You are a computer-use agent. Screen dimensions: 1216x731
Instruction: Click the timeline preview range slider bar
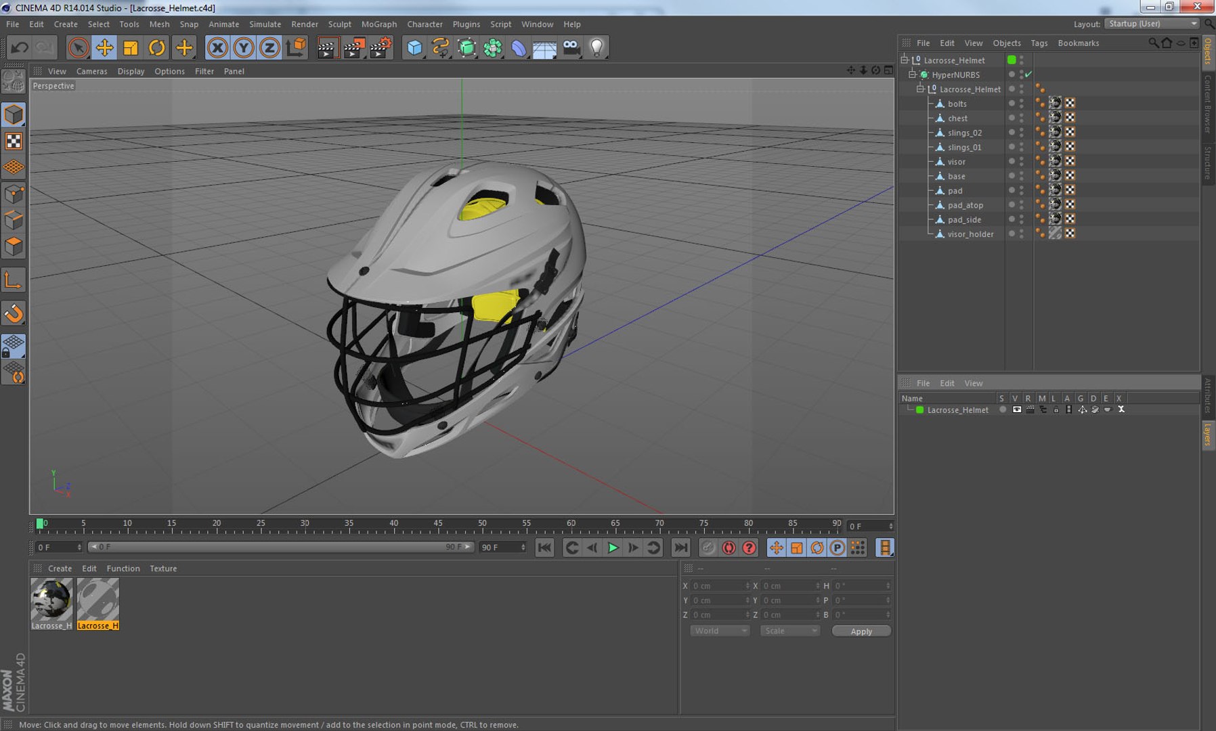(281, 547)
